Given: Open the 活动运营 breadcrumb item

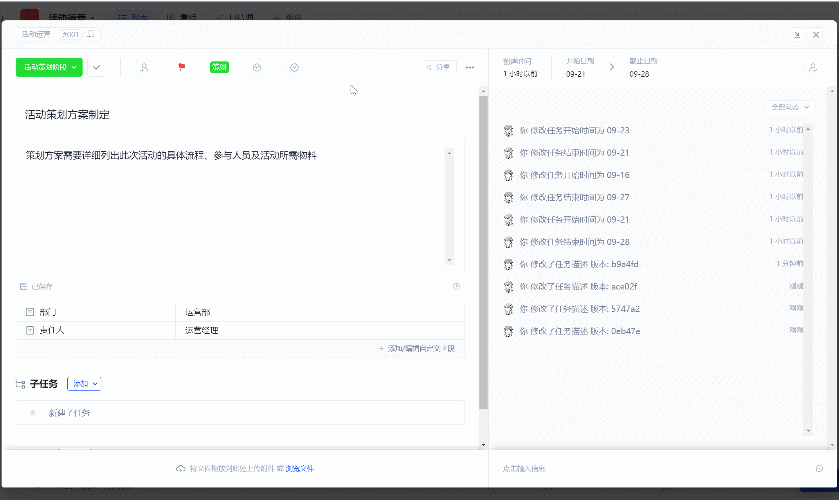Looking at the screenshot, I should tap(36, 34).
